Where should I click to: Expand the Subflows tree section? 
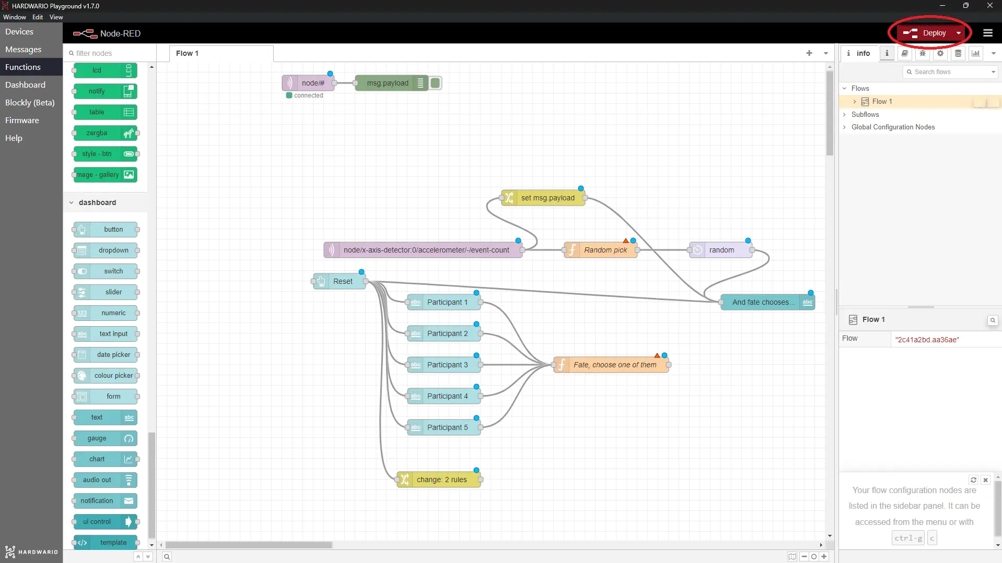tap(844, 114)
